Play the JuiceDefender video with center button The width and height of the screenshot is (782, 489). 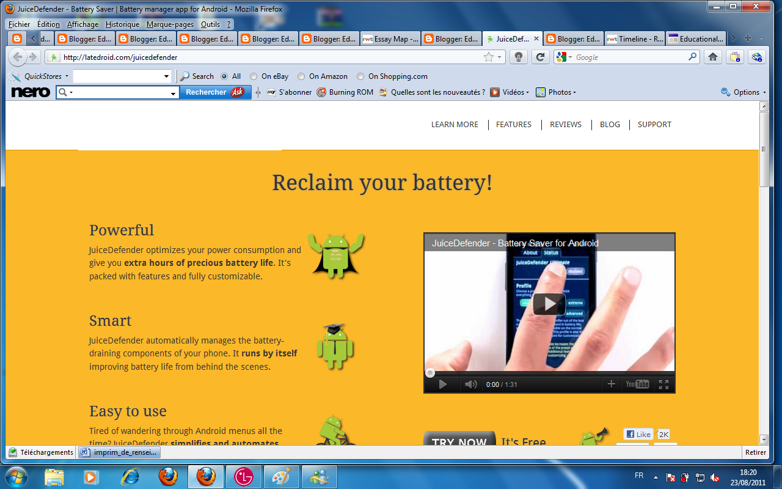[549, 304]
